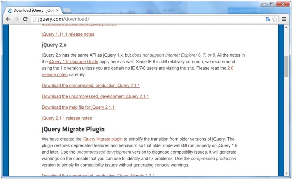Screen dimensions: 292x179
Task: Open a new tab
Action: pyautogui.click(x=67, y=11)
